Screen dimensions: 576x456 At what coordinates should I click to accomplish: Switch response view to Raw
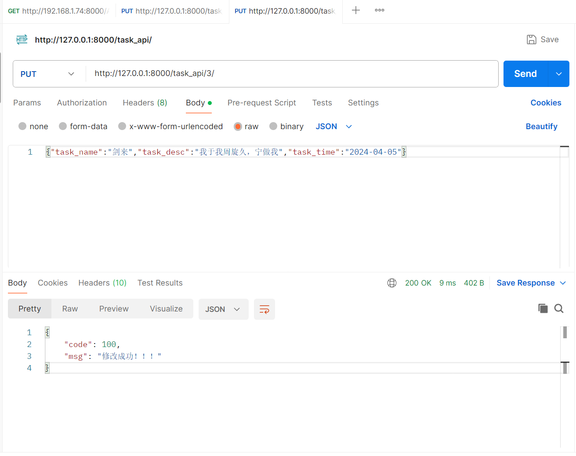[70, 309]
